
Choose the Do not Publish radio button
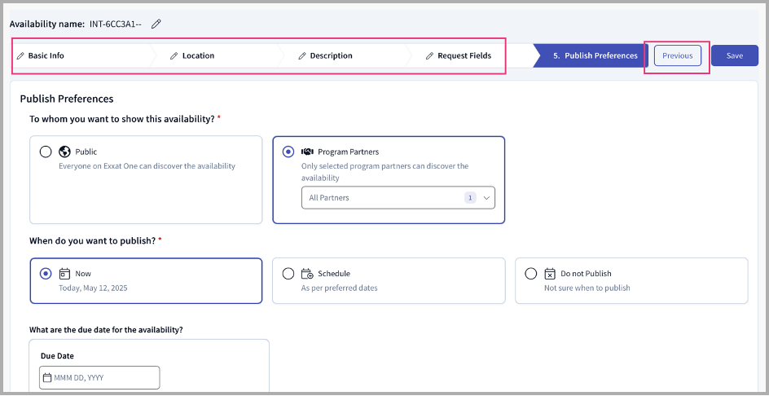click(x=531, y=274)
